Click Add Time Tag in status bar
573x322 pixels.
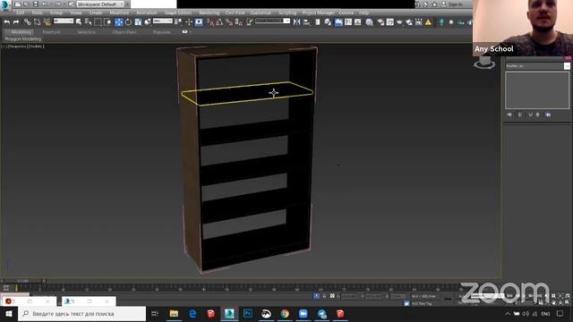coord(422,303)
